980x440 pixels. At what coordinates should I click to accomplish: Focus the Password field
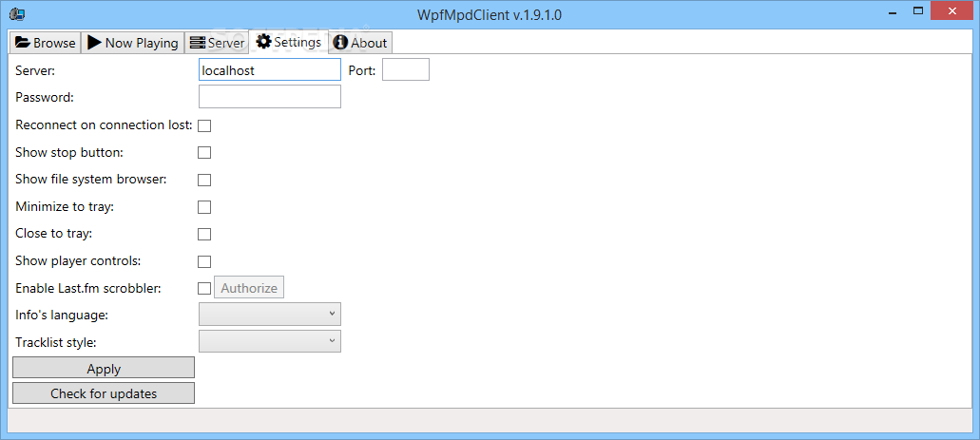(269, 97)
